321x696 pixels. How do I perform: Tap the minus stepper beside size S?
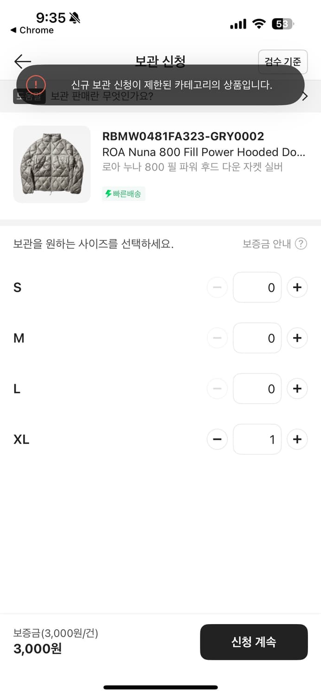[x=217, y=287]
